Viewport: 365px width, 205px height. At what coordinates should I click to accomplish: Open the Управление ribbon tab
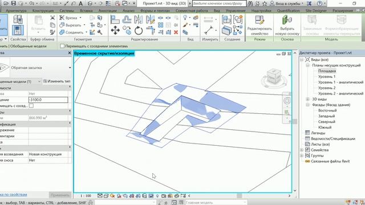point(236,10)
